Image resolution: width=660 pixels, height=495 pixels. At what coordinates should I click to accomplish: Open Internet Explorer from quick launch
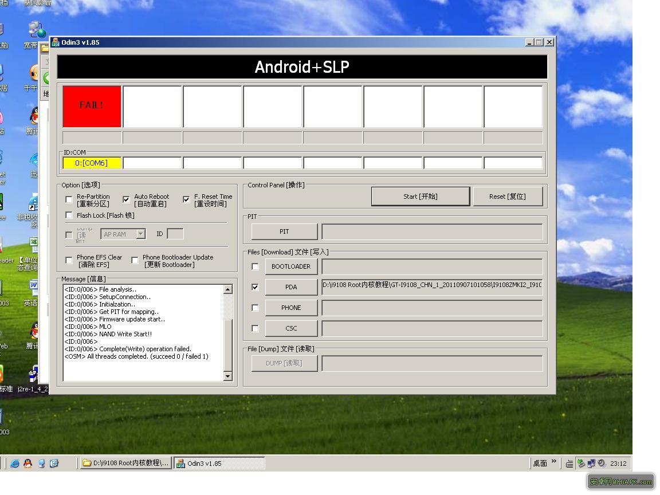tap(15, 463)
